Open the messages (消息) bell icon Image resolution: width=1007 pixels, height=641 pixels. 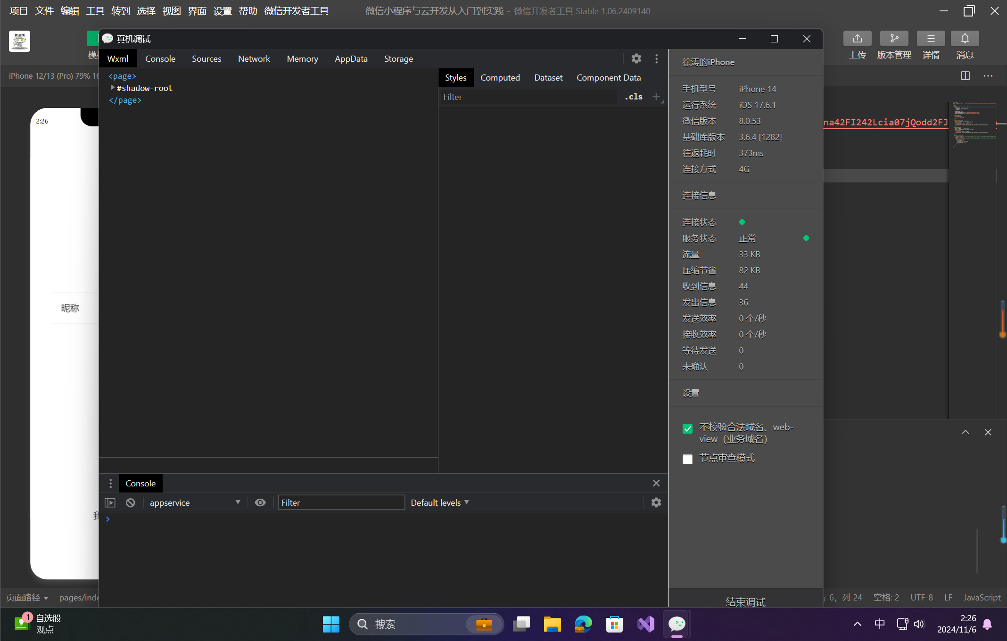(965, 39)
